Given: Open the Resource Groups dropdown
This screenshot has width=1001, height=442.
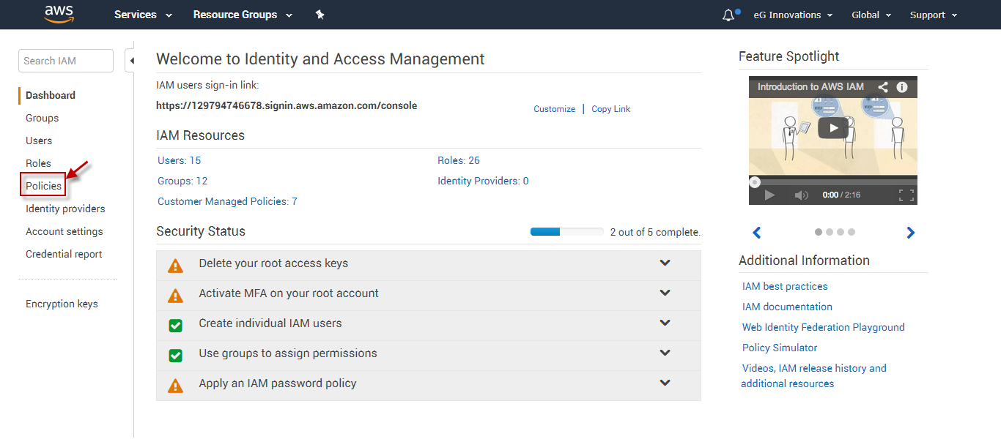Looking at the screenshot, I should pyautogui.click(x=243, y=15).
